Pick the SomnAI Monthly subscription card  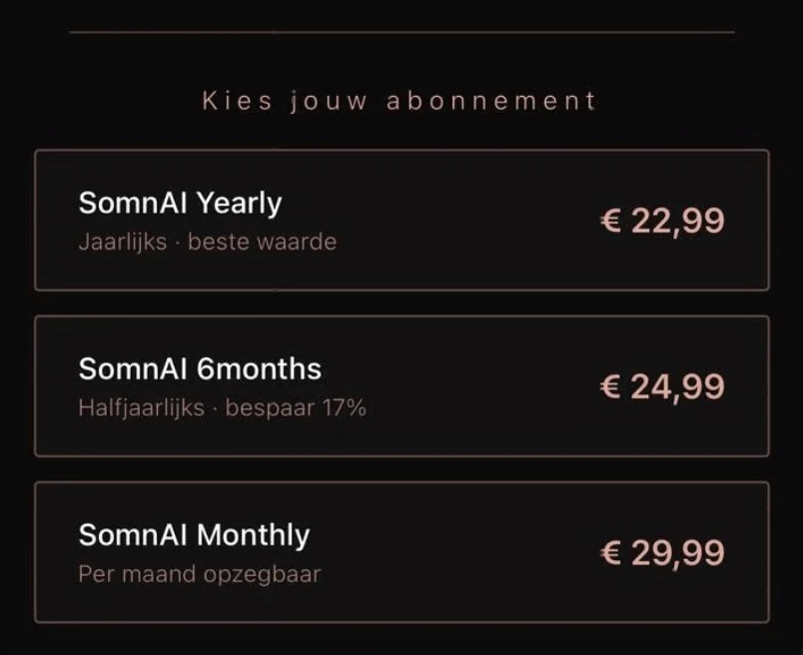click(401, 552)
